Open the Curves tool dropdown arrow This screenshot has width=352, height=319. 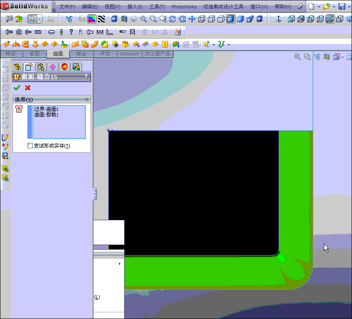click(x=229, y=45)
